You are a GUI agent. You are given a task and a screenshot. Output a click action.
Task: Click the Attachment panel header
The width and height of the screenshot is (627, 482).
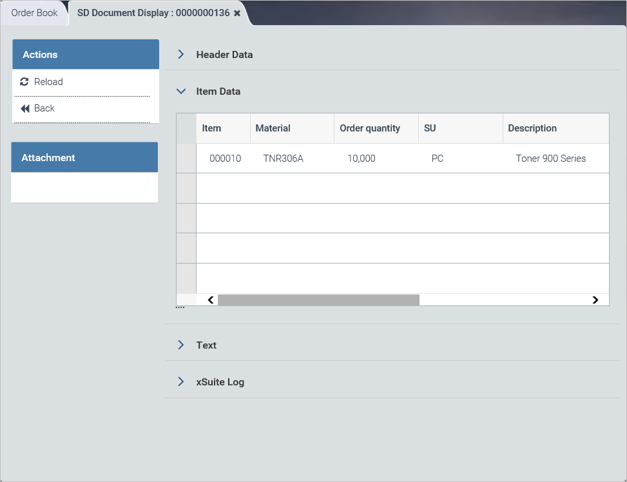point(84,157)
